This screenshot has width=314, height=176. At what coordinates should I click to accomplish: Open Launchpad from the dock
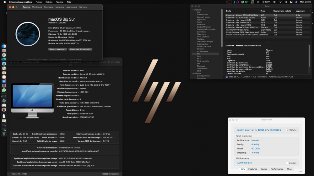click(x=4, y=51)
